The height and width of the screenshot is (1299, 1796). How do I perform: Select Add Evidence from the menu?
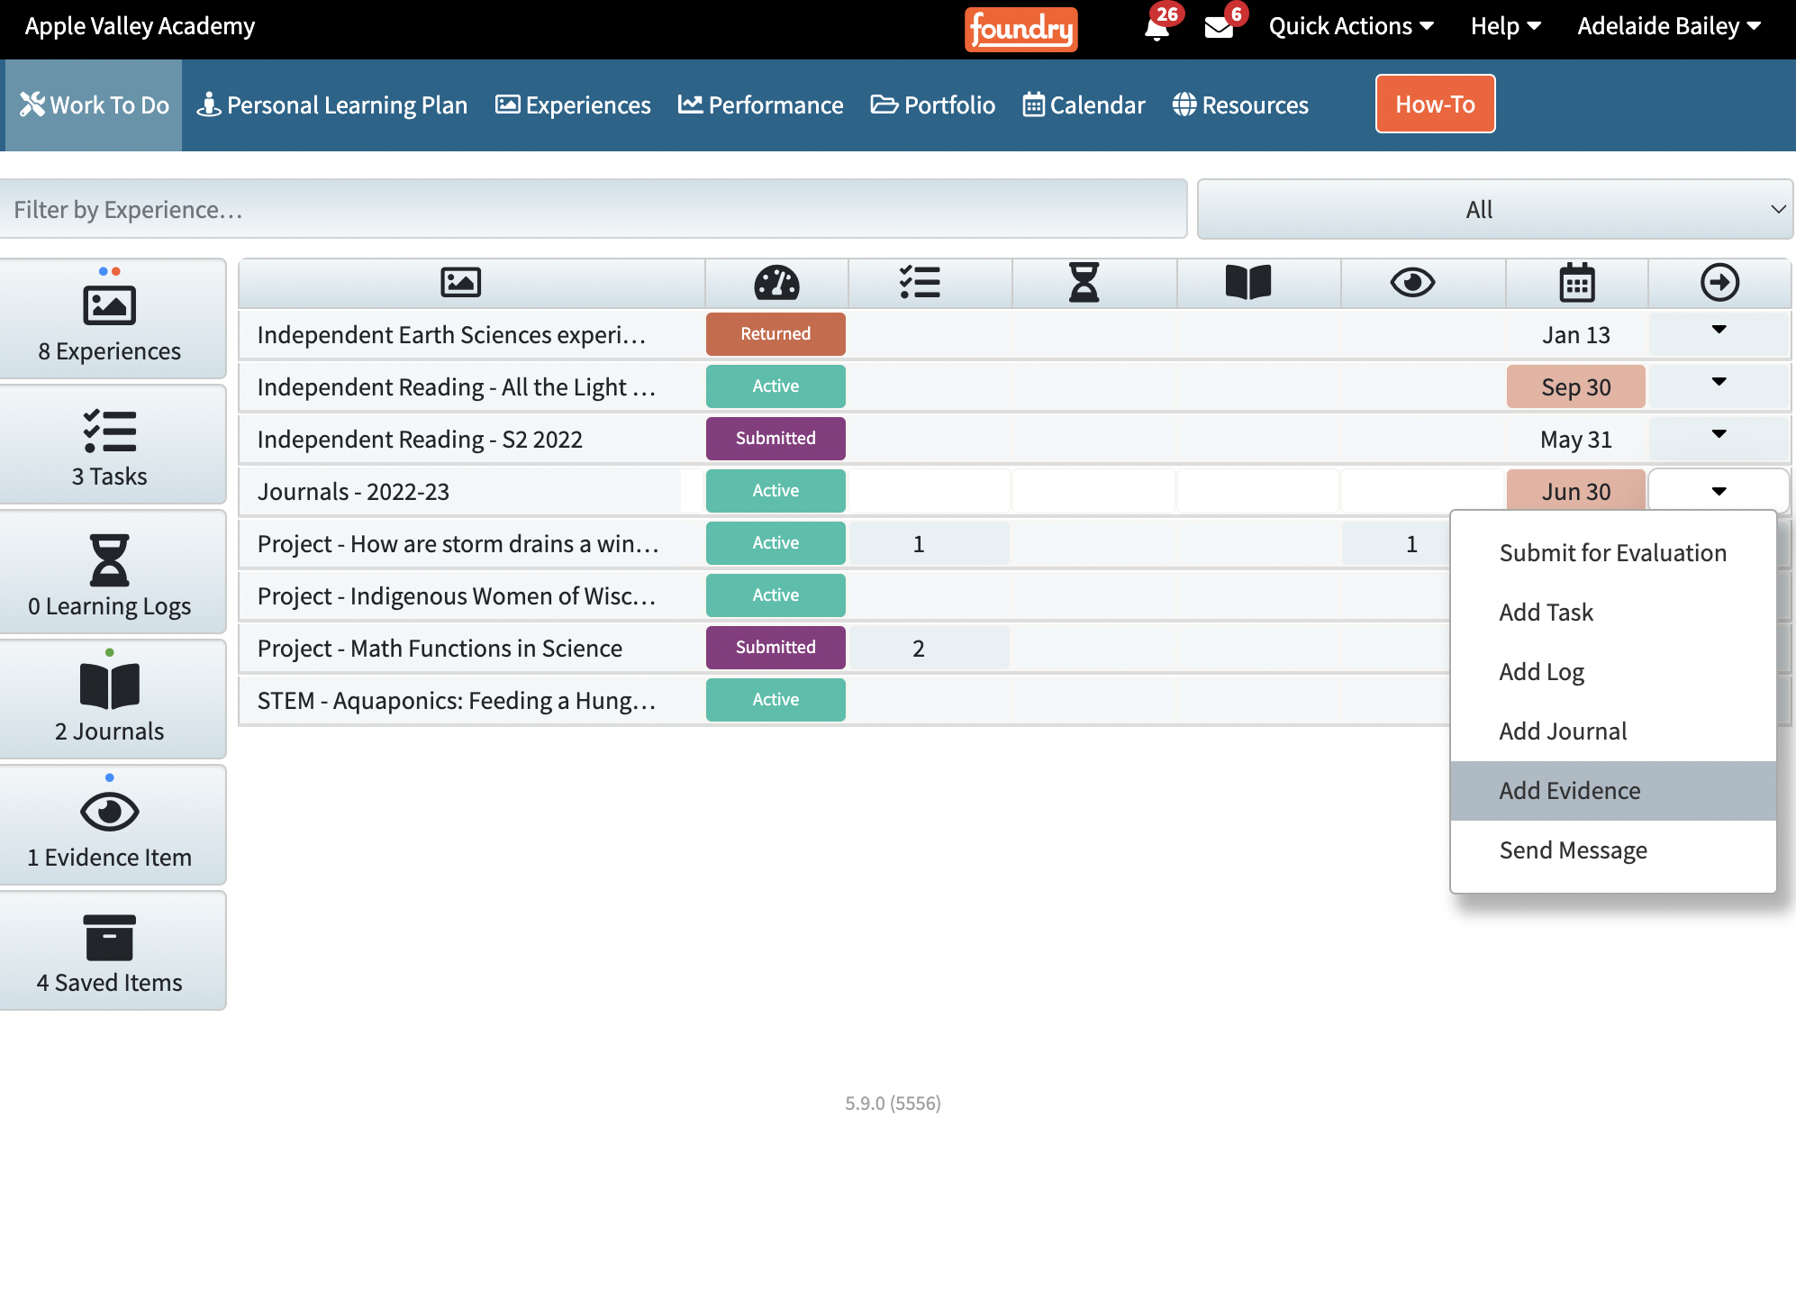click(x=1569, y=791)
